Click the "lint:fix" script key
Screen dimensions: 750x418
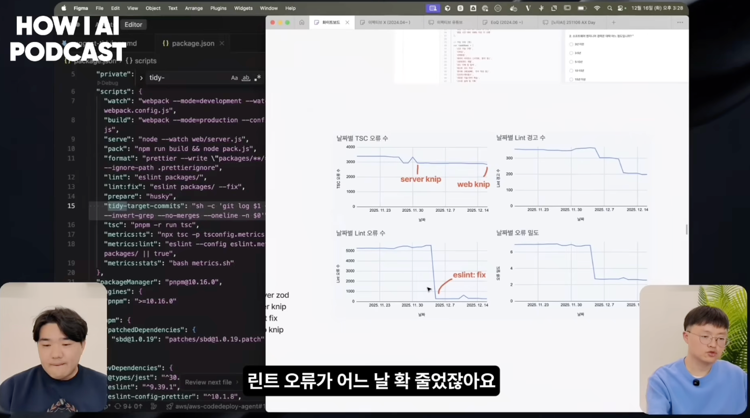tap(123, 187)
